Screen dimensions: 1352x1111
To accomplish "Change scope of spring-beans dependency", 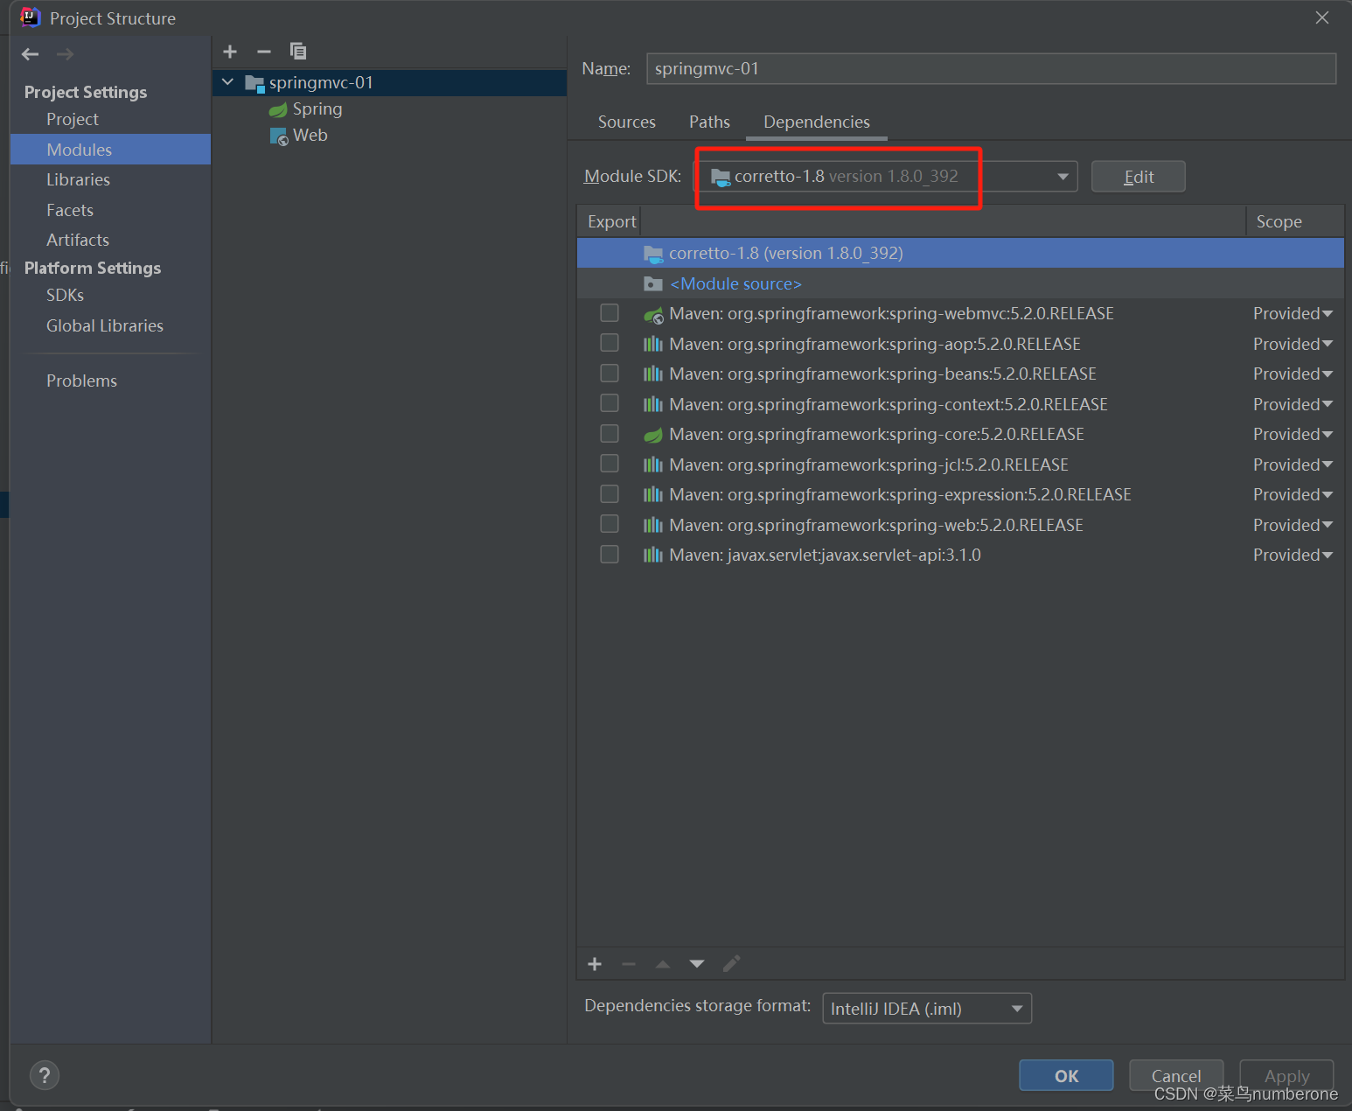I will pyautogui.click(x=1293, y=374).
